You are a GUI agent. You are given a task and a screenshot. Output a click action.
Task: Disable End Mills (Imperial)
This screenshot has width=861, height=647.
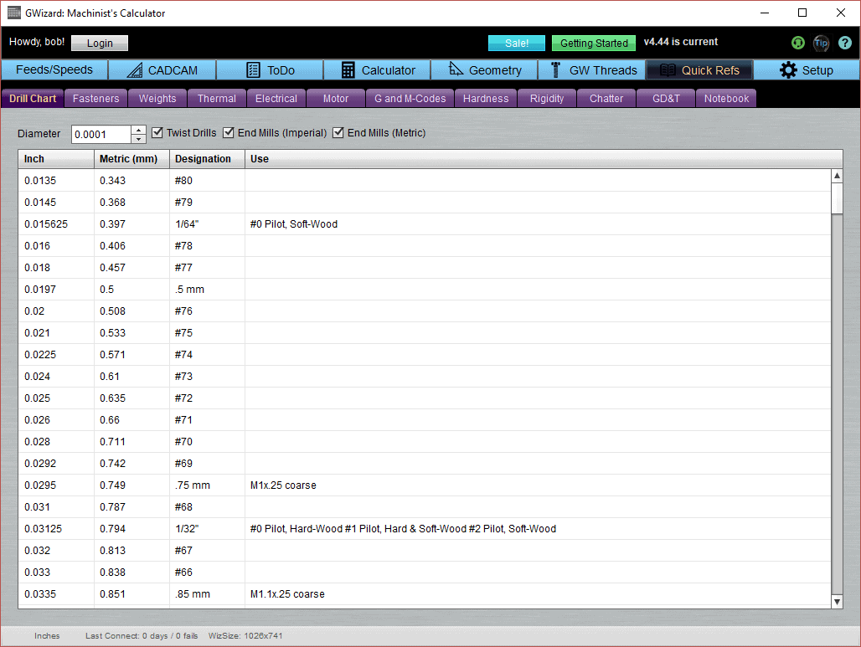click(x=229, y=132)
